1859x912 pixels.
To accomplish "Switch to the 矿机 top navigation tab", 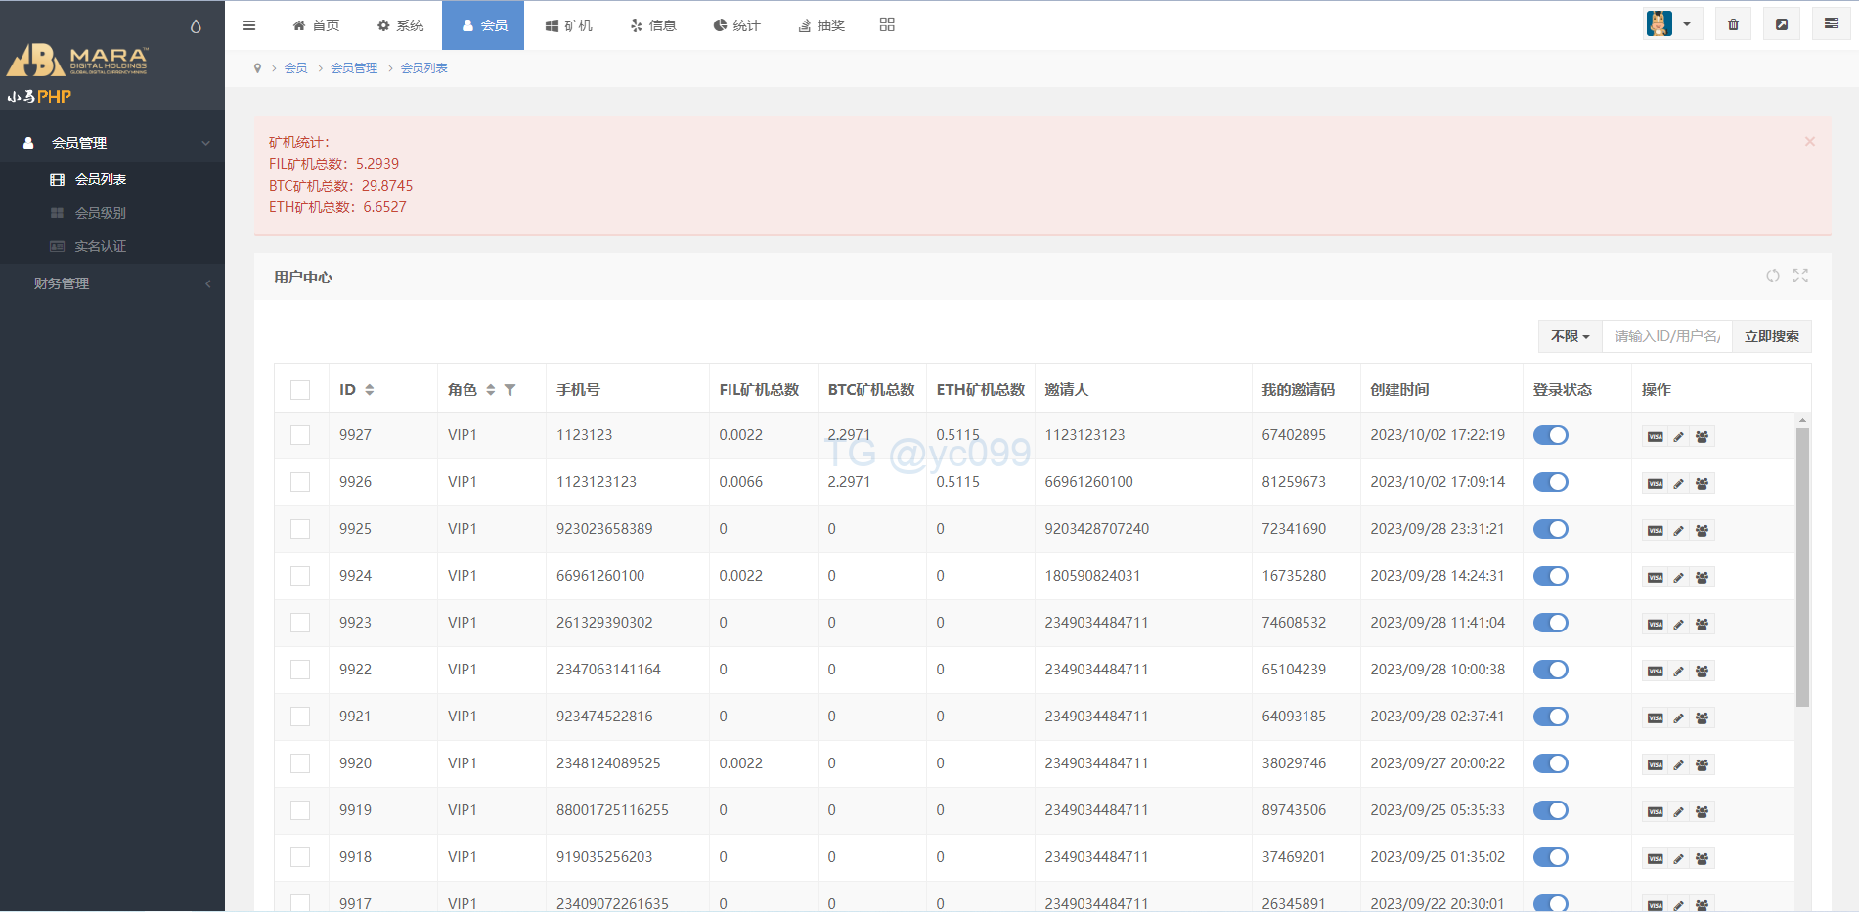I will point(568,25).
